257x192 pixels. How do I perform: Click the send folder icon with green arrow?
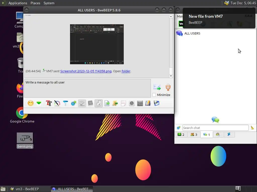pos(115,103)
